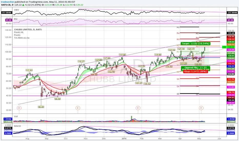Click the 257.064M OBV value on left
The image size is (239, 141).
[7, 13]
